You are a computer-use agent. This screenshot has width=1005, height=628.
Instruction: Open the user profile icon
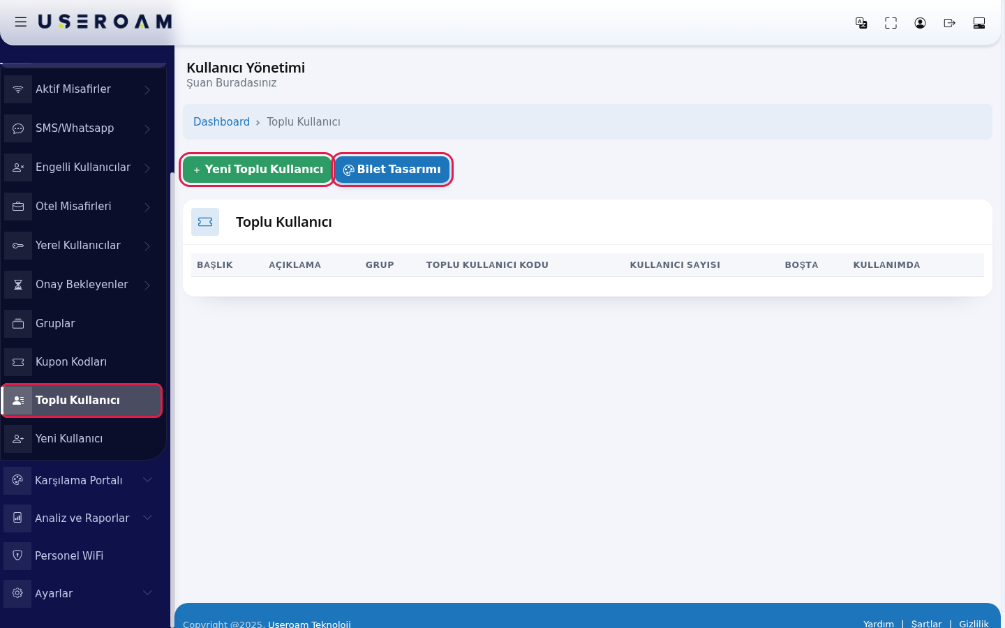[x=920, y=23]
